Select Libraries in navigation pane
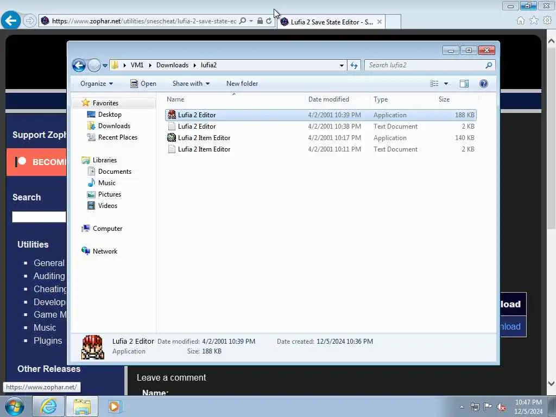Image resolution: width=556 pixels, height=417 pixels. coord(105,160)
